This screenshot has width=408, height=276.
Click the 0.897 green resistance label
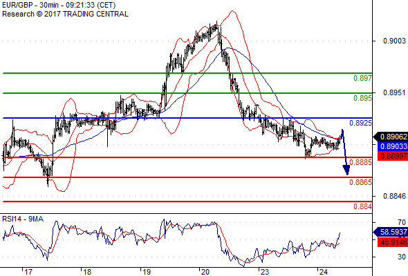pos(362,78)
